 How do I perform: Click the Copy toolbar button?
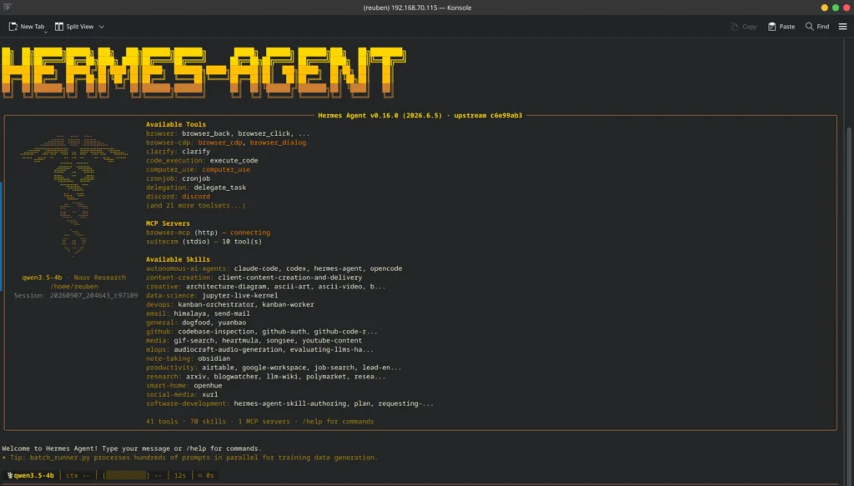[x=743, y=26]
